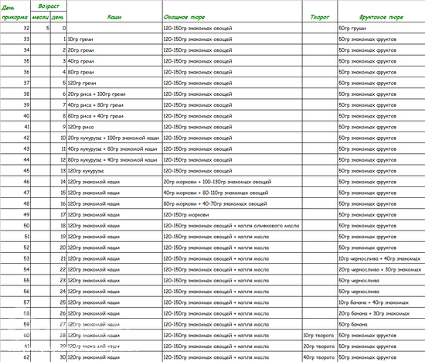
Task: Click the cell 10гр банана + 40гр знакомых
Action: point(381,302)
